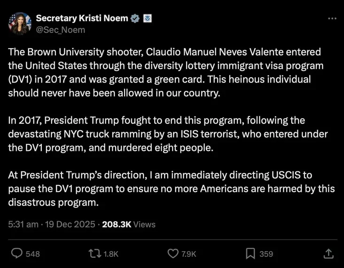Click the 19 Dec 2025 date
Image resolution: width=344 pixels, height=268 pixels.
(x=69, y=224)
